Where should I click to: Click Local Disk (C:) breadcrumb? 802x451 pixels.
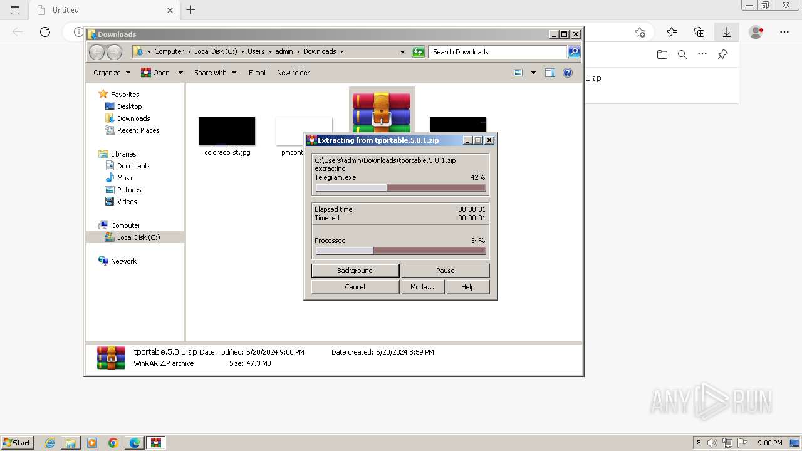[x=216, y=51]
